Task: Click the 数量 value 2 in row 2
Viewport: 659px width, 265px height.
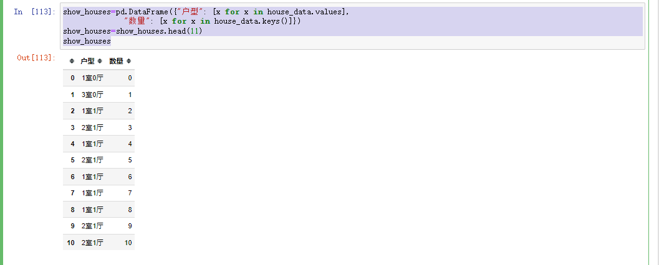Action: click(130, 111)
